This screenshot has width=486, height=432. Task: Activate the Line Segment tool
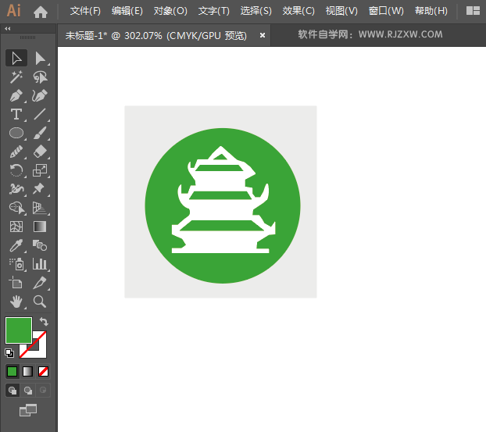click(40, 114)
